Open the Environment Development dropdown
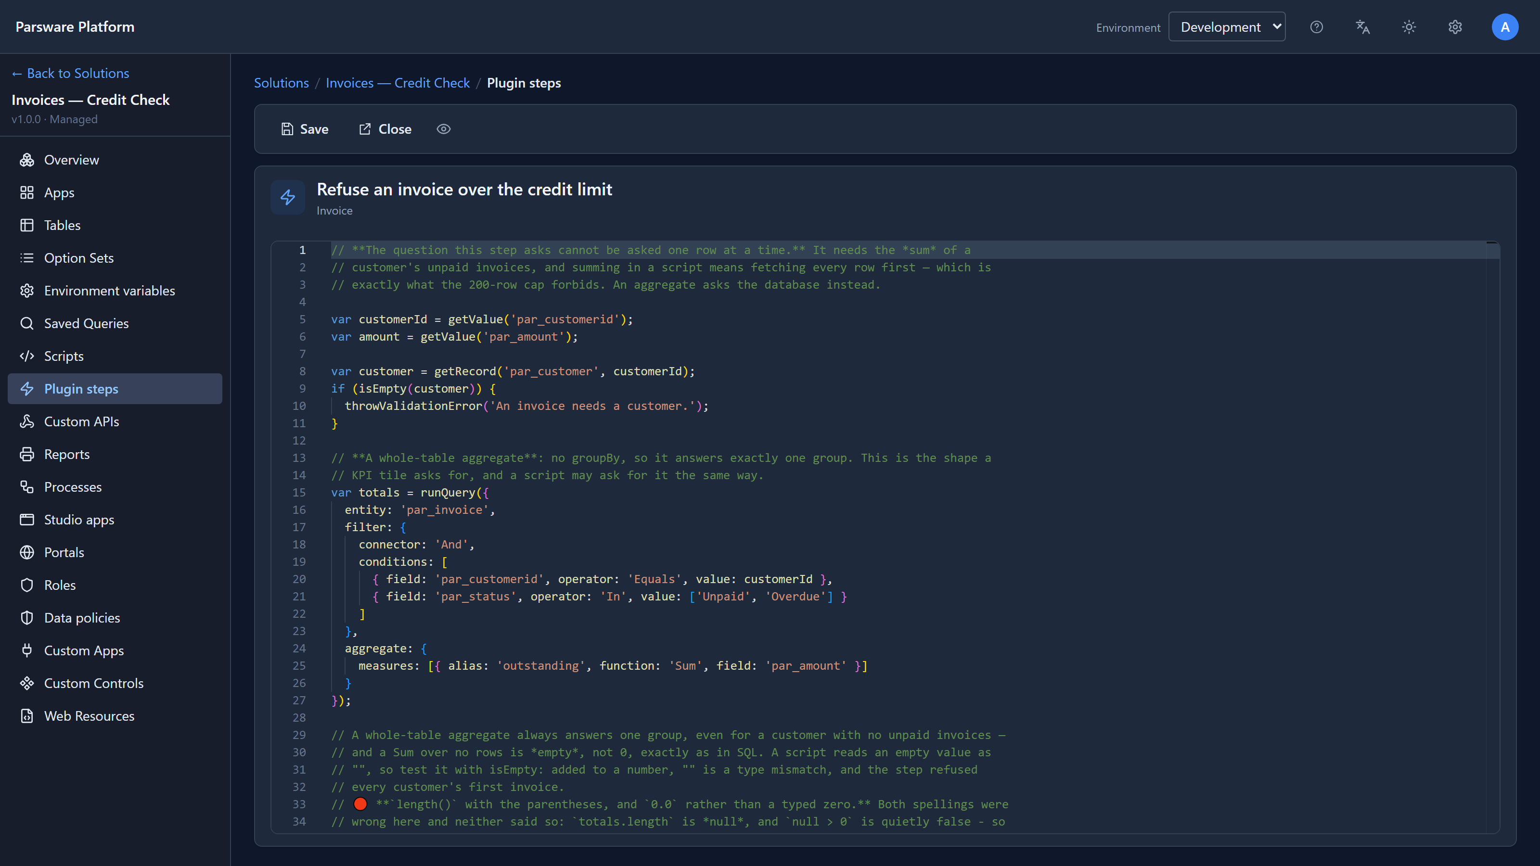1540x866 pixels. pos(1227,27)
